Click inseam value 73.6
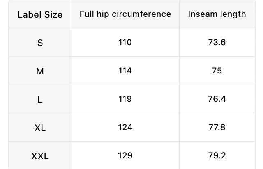The width and height of the screenshot is (263, 169). click(x=217, y=42)
